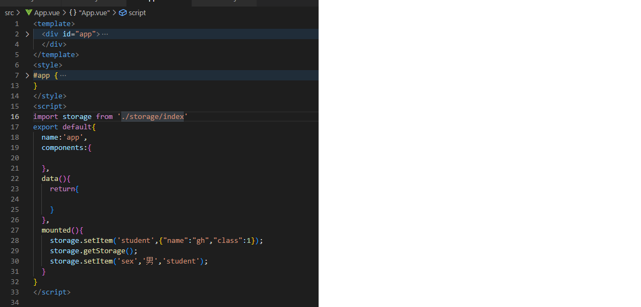The image size is (641, 307).
Task: Click the storage.getStorage(); call
Action: (94, 250)
